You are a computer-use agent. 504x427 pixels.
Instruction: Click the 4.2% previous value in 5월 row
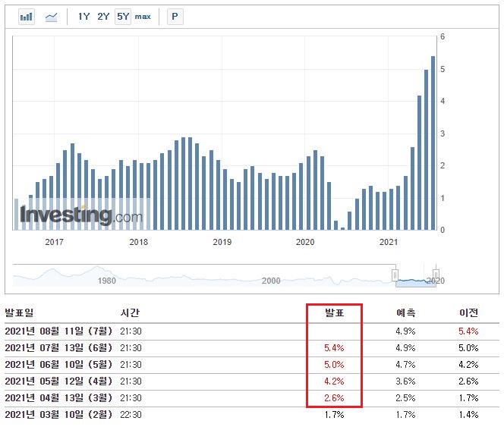click(468, 364)
